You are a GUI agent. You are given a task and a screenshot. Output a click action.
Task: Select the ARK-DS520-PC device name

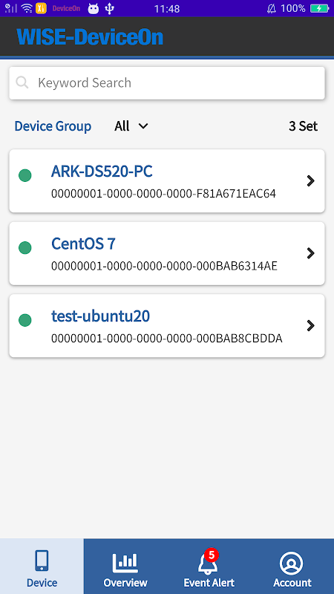coord(102,172)
